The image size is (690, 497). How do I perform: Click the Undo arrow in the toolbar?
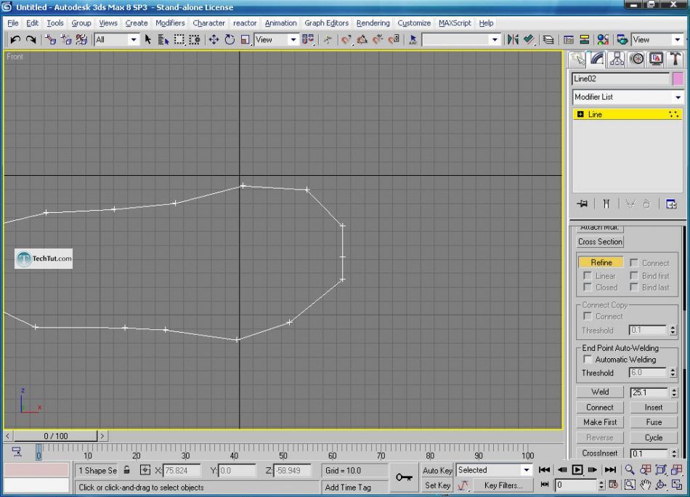coord(15,39)
